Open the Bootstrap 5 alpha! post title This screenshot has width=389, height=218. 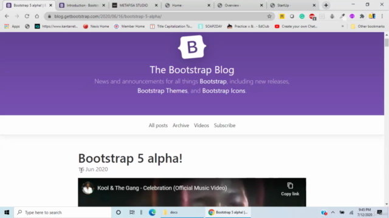tap(130, 158)
